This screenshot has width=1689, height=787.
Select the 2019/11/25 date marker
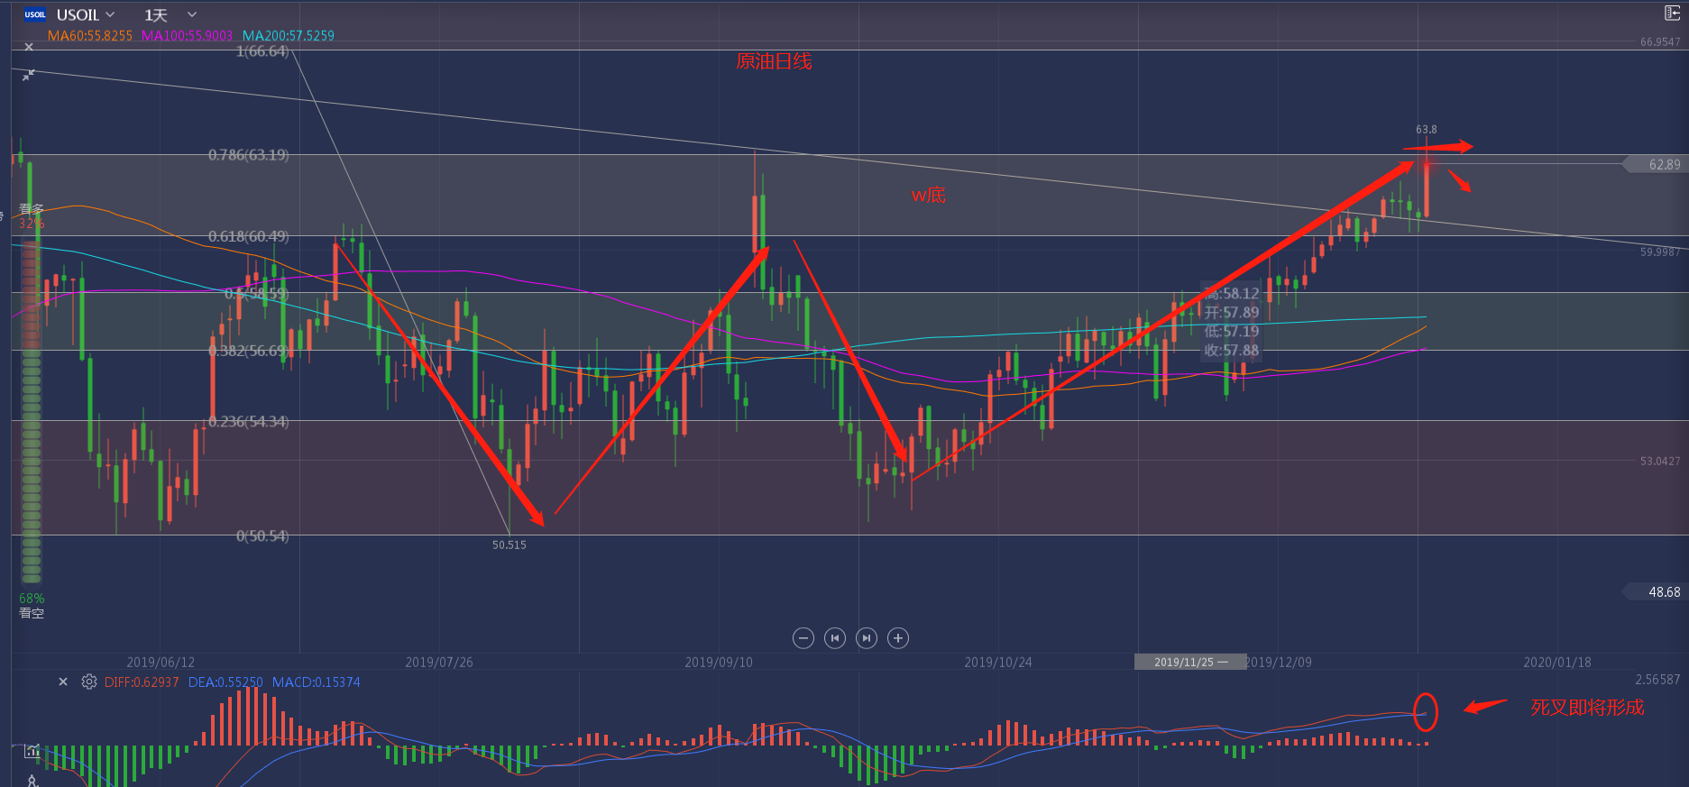(x=1189, y=662)
